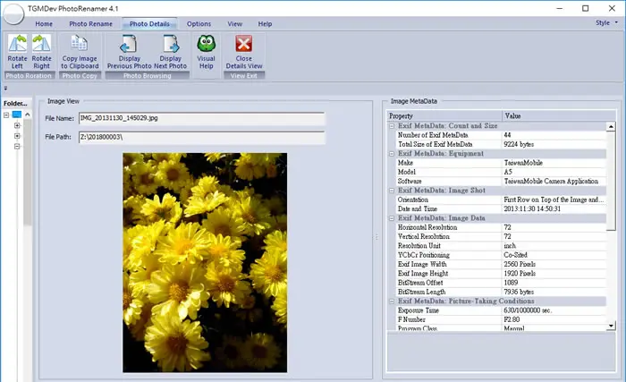The height and width of the screenshot is (382, 626).
Task: Display the previous photo
Action: (x=129, y=52)
